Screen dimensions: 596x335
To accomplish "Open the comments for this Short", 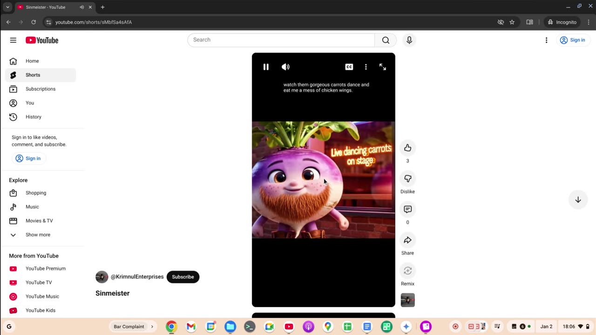I will (407, 209).
